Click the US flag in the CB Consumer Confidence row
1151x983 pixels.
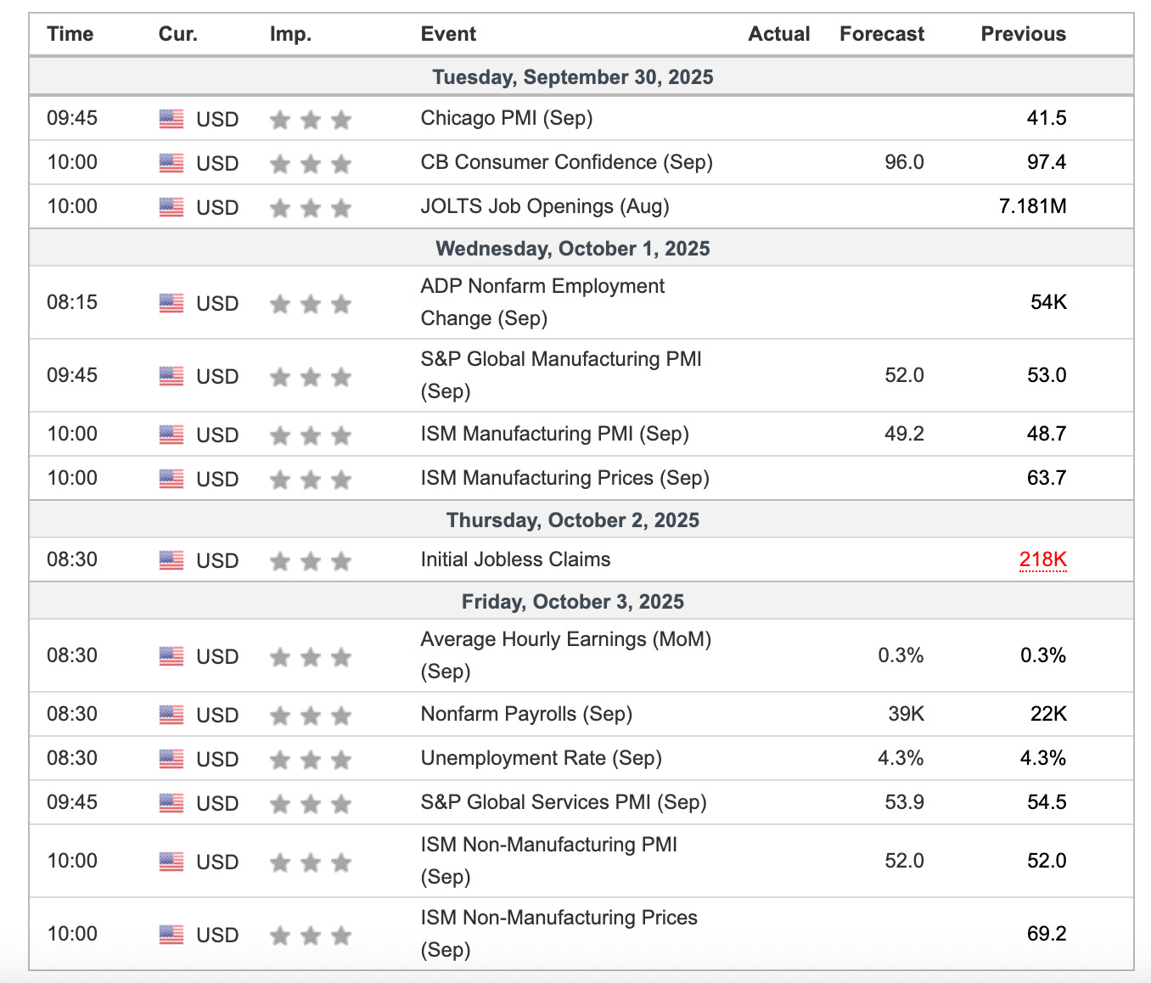pos(171,163)
